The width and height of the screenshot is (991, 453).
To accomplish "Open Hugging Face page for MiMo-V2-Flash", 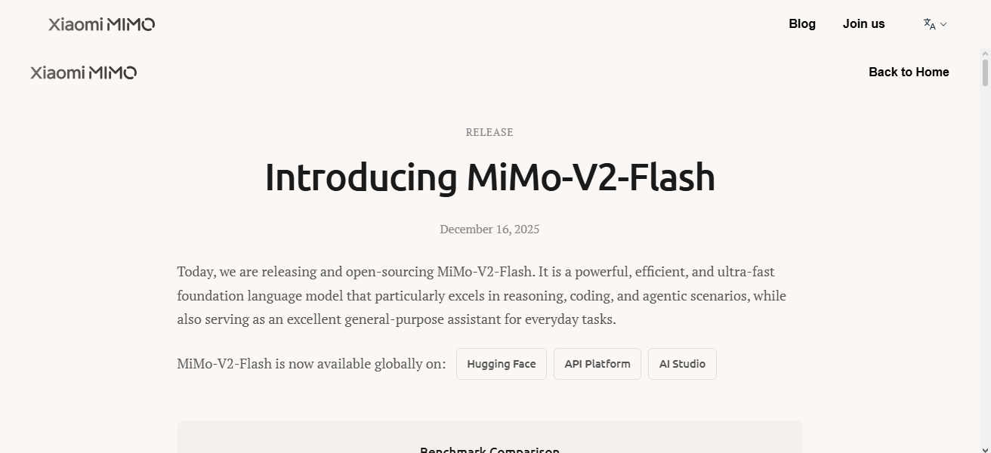I will (x=501, y=363).
